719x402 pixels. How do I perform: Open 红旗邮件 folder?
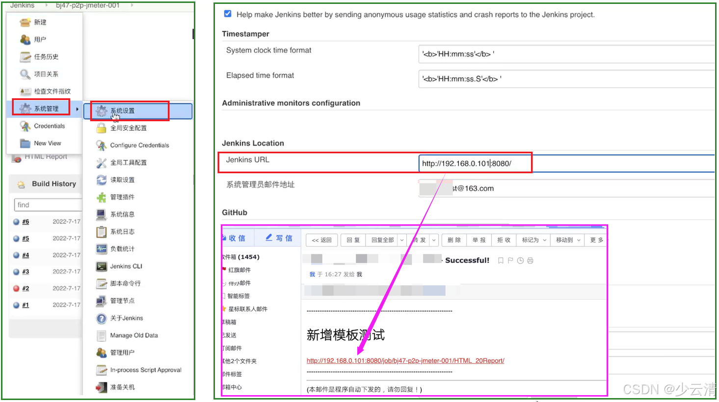pos(240,270)
